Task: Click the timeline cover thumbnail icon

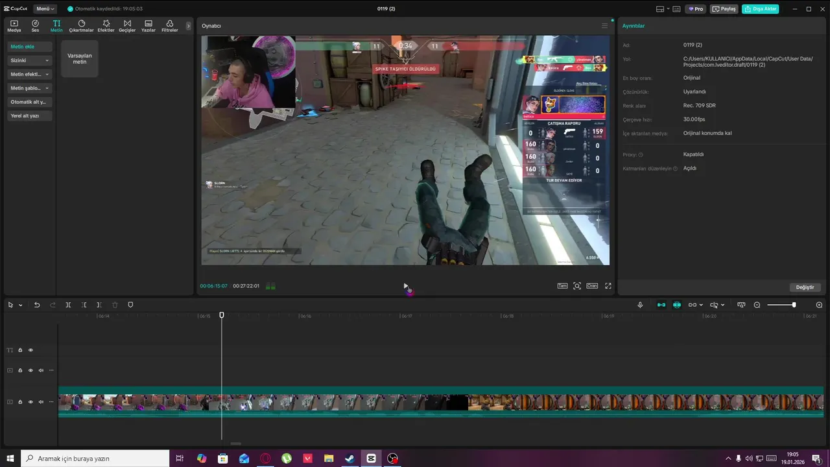Action: click(741, 305)
